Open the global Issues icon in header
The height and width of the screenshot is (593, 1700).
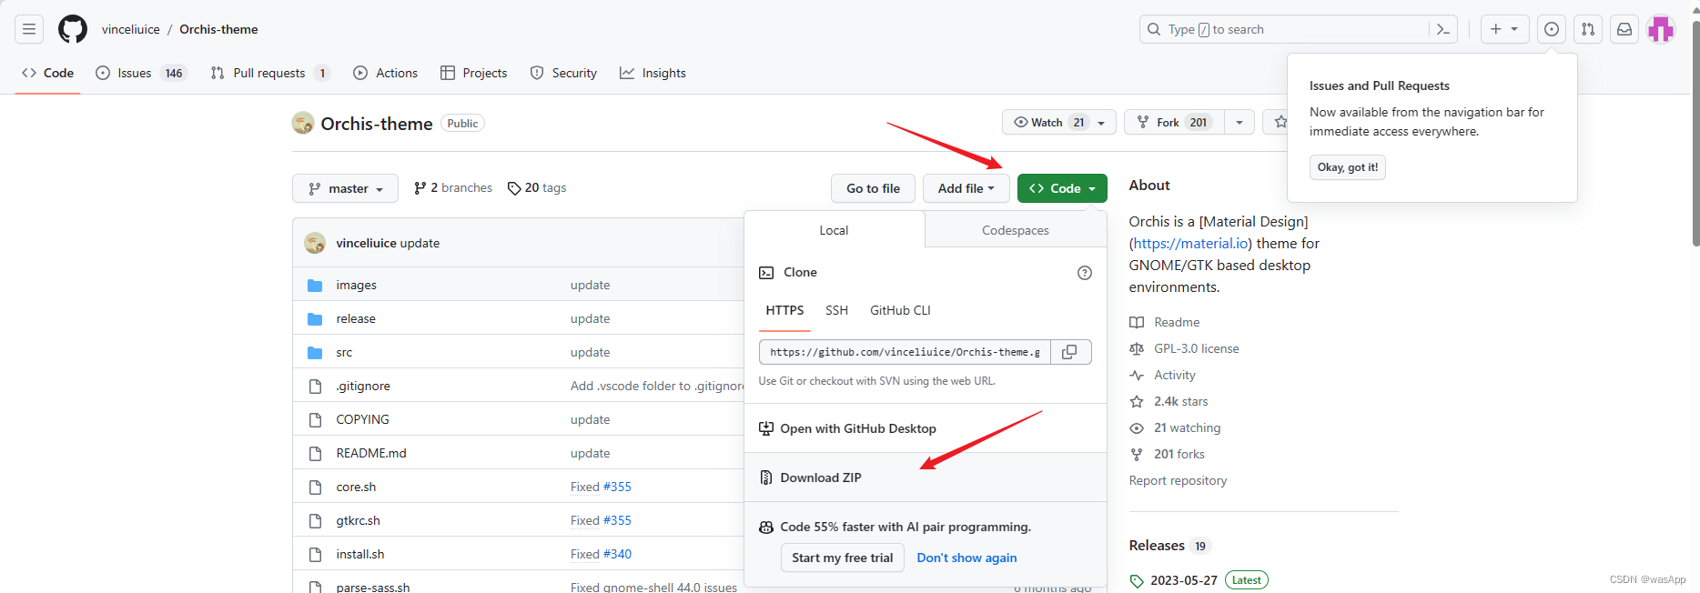1552,29
